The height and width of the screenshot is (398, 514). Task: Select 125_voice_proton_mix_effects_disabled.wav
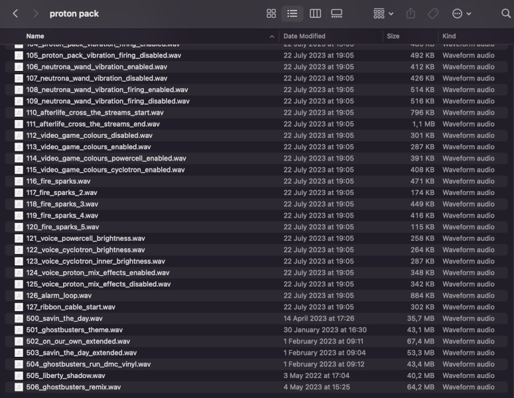[x=257, y=285]
